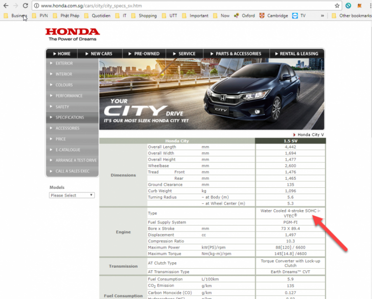Click the 1.5 SV column header
The width and height of the screenshot is (372, 299).
pos(290,141)
